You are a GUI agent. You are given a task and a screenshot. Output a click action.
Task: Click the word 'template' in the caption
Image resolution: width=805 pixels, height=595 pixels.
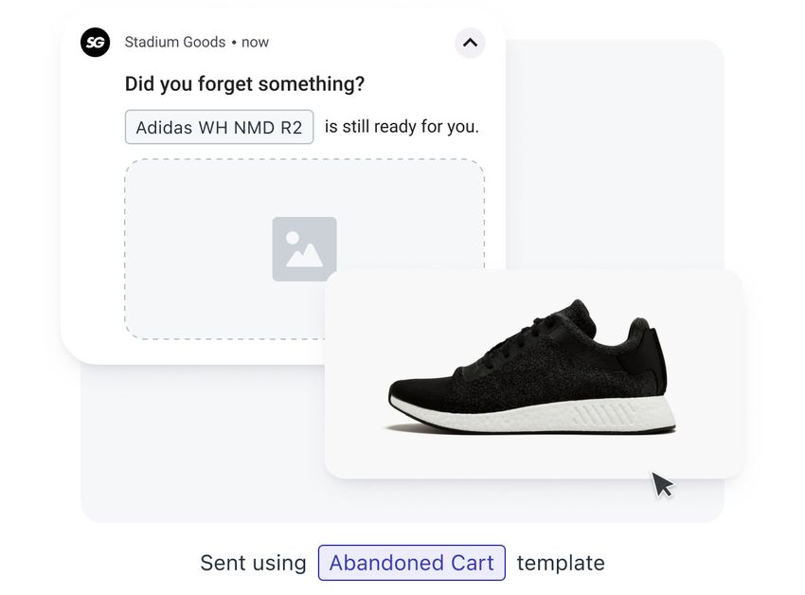point(561,563)
